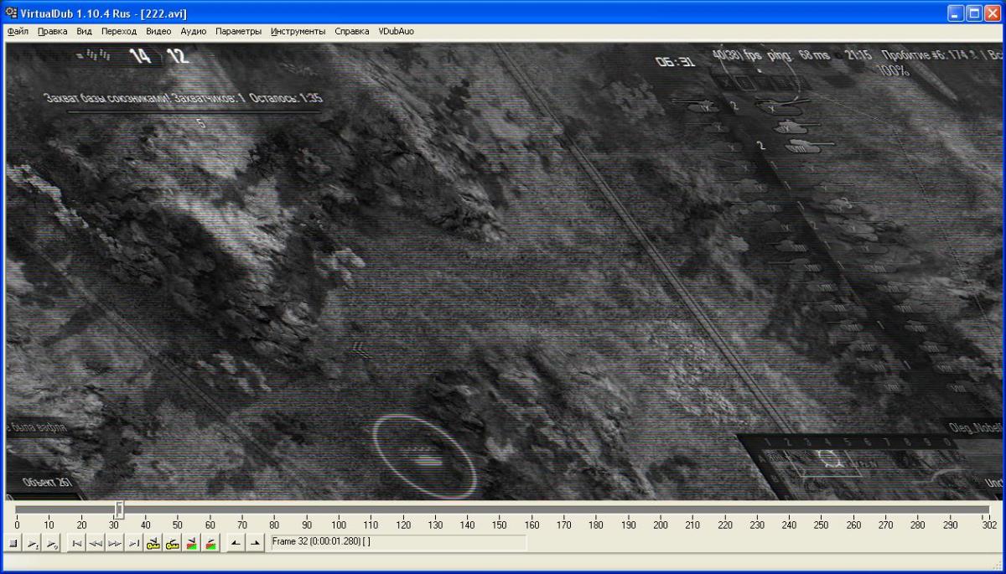The height and width of the screenshot is (574, 1006).
Task: Play the output video preview
Action: [x=51, y=544]
